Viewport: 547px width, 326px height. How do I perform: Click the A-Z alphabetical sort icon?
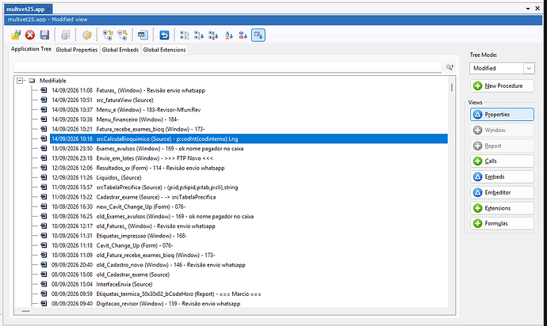tap(228, 35)
